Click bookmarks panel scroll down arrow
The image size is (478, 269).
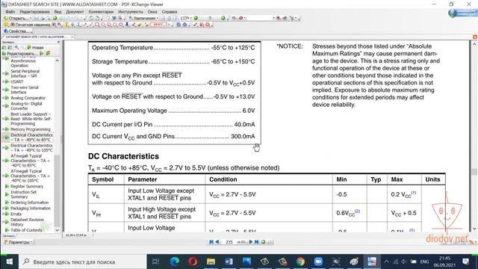[58, 230]
